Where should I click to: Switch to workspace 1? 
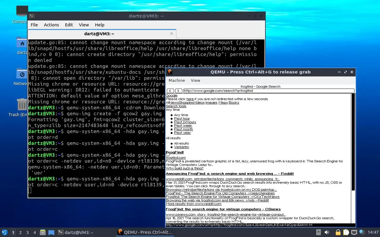[x=13, y=233]
